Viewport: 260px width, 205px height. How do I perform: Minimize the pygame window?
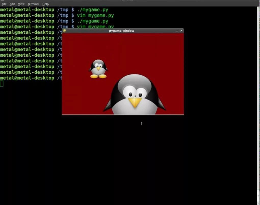[177, 31]
